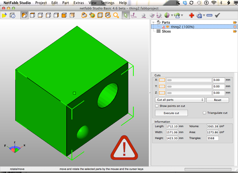Open the Project menu

(41, 3)
